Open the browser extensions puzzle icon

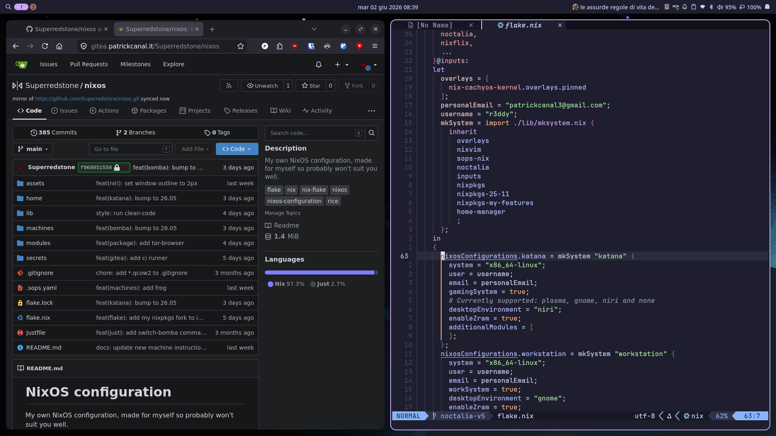279,46
